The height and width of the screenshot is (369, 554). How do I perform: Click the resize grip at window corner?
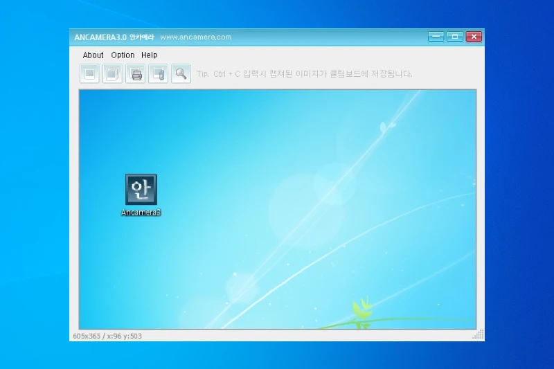478,334
